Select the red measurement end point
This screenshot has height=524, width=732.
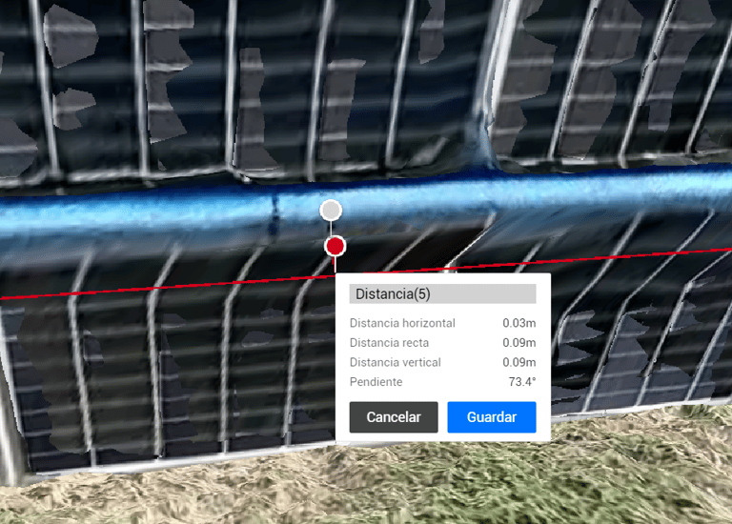pyautogui.click(x=335, y=246)
